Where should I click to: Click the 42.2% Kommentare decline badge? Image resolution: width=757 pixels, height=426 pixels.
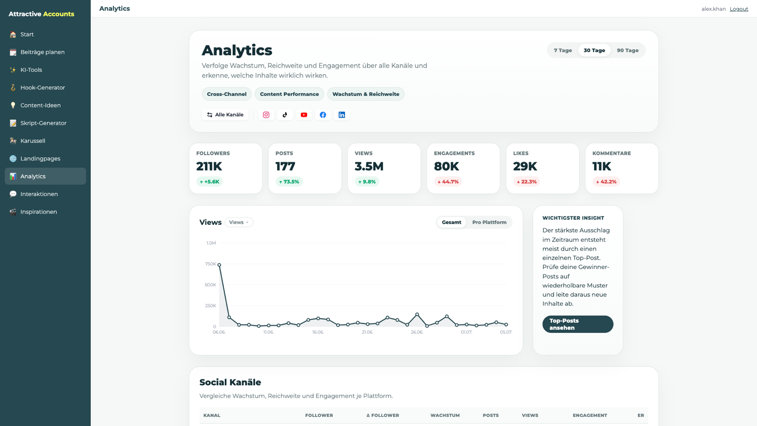click(x=606, y=182)
